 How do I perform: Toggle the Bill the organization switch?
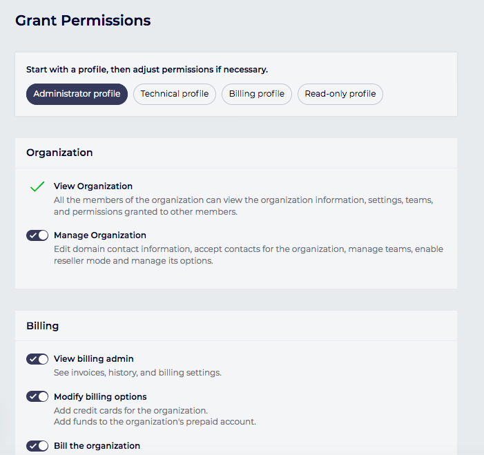pos(37,446)
